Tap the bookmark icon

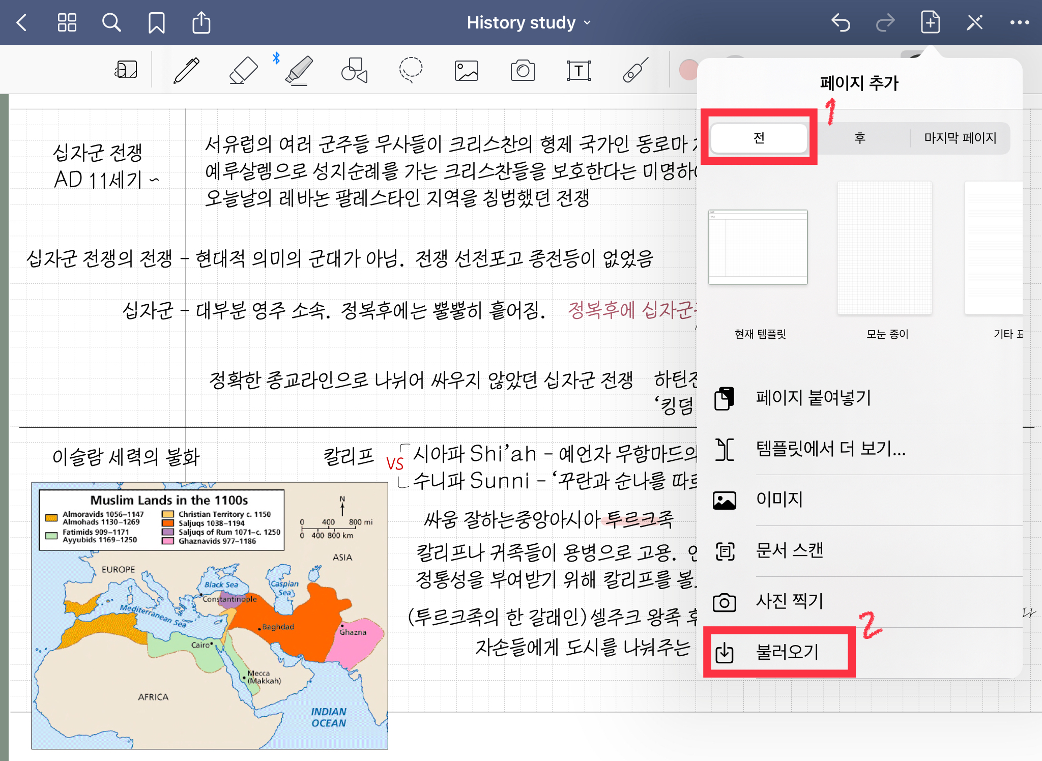point(156,23)
